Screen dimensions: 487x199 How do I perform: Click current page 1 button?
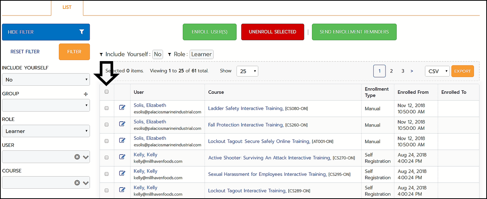[380, 71]
